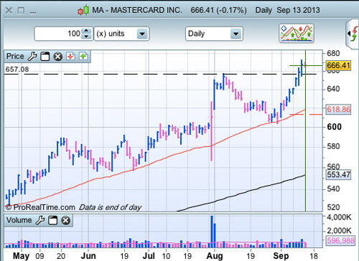Remove the Price panel with X icon

click(x=57, y=57)
